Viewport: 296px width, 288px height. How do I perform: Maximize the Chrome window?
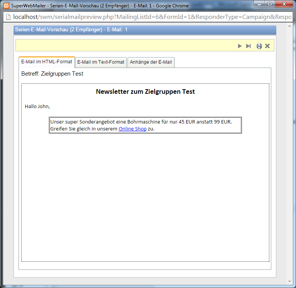pyautogui.click(x=269, y=4)
